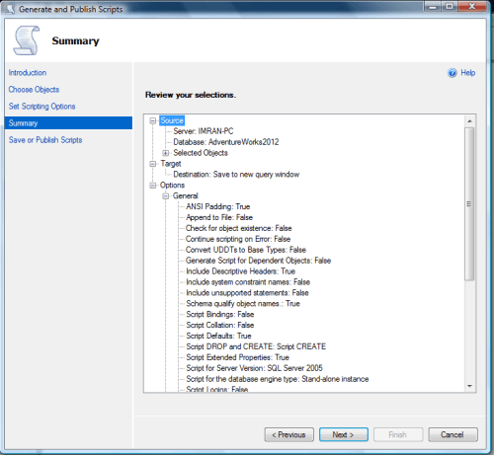Open the Set Scripting Options page

(41, 107)
